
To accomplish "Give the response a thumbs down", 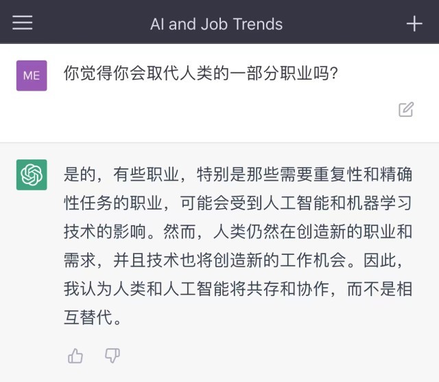I will coord(112,355).
